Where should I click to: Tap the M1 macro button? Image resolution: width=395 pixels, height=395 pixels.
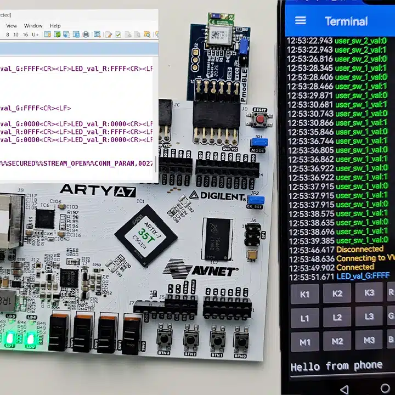pos(305,342)
